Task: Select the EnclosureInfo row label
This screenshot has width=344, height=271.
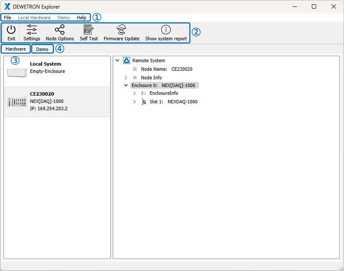Action: tap(164, 93)
